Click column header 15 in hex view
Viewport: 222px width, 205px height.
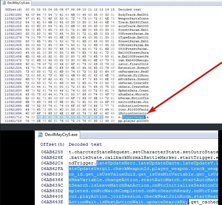tap(112, 9)
